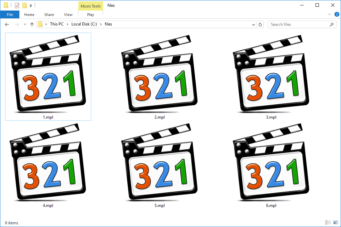
Task: Click the 4.mpl file name label
Action: coord(48,206)
